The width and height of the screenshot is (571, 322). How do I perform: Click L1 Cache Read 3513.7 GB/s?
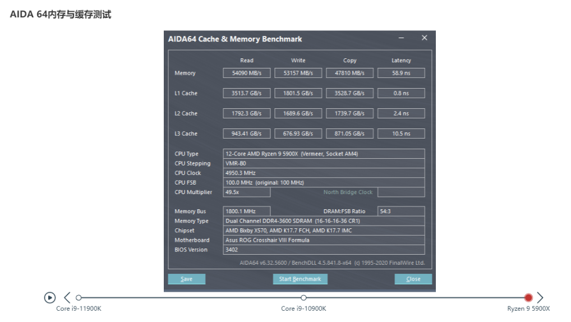(x=247, y=93)
